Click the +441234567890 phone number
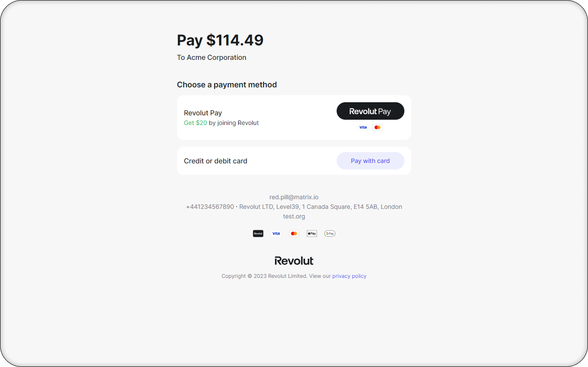Image resolution: width=588 pixels, height=367 pixels. pyautogui.click(x=210, y=207)
